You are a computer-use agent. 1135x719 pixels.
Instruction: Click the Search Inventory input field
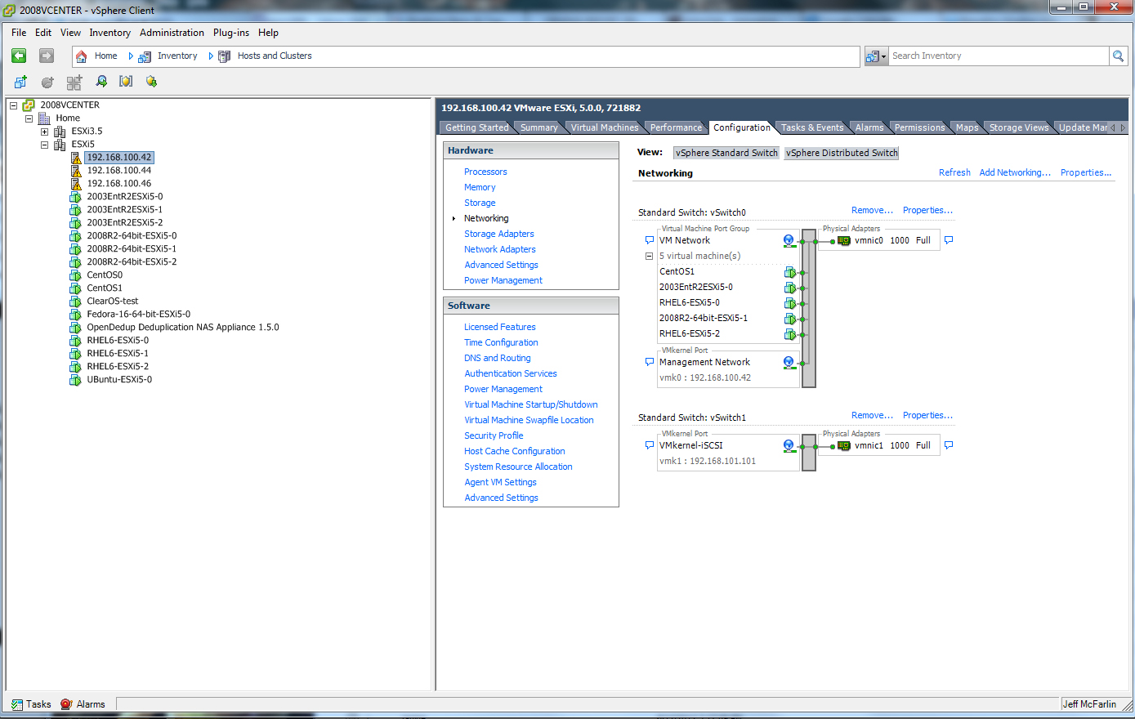(998, 56)
